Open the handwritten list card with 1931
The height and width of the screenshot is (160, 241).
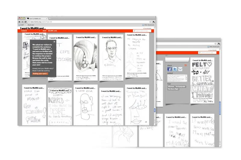[x=137, y=55]
